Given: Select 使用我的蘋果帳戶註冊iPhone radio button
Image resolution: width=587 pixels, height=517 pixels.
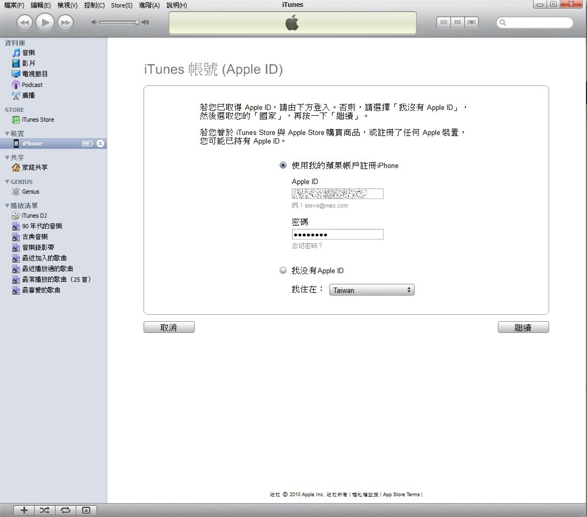Looking at the screenshot, I should (283, 165).
